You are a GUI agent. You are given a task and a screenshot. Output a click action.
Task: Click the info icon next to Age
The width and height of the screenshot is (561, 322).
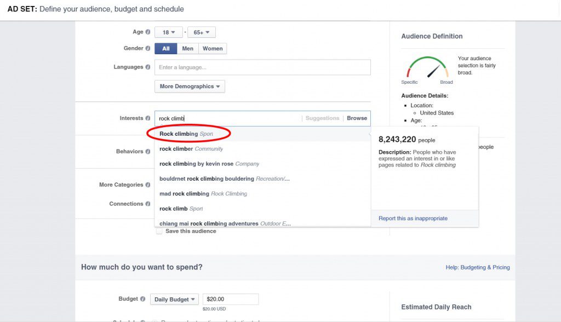pos(148,32)
